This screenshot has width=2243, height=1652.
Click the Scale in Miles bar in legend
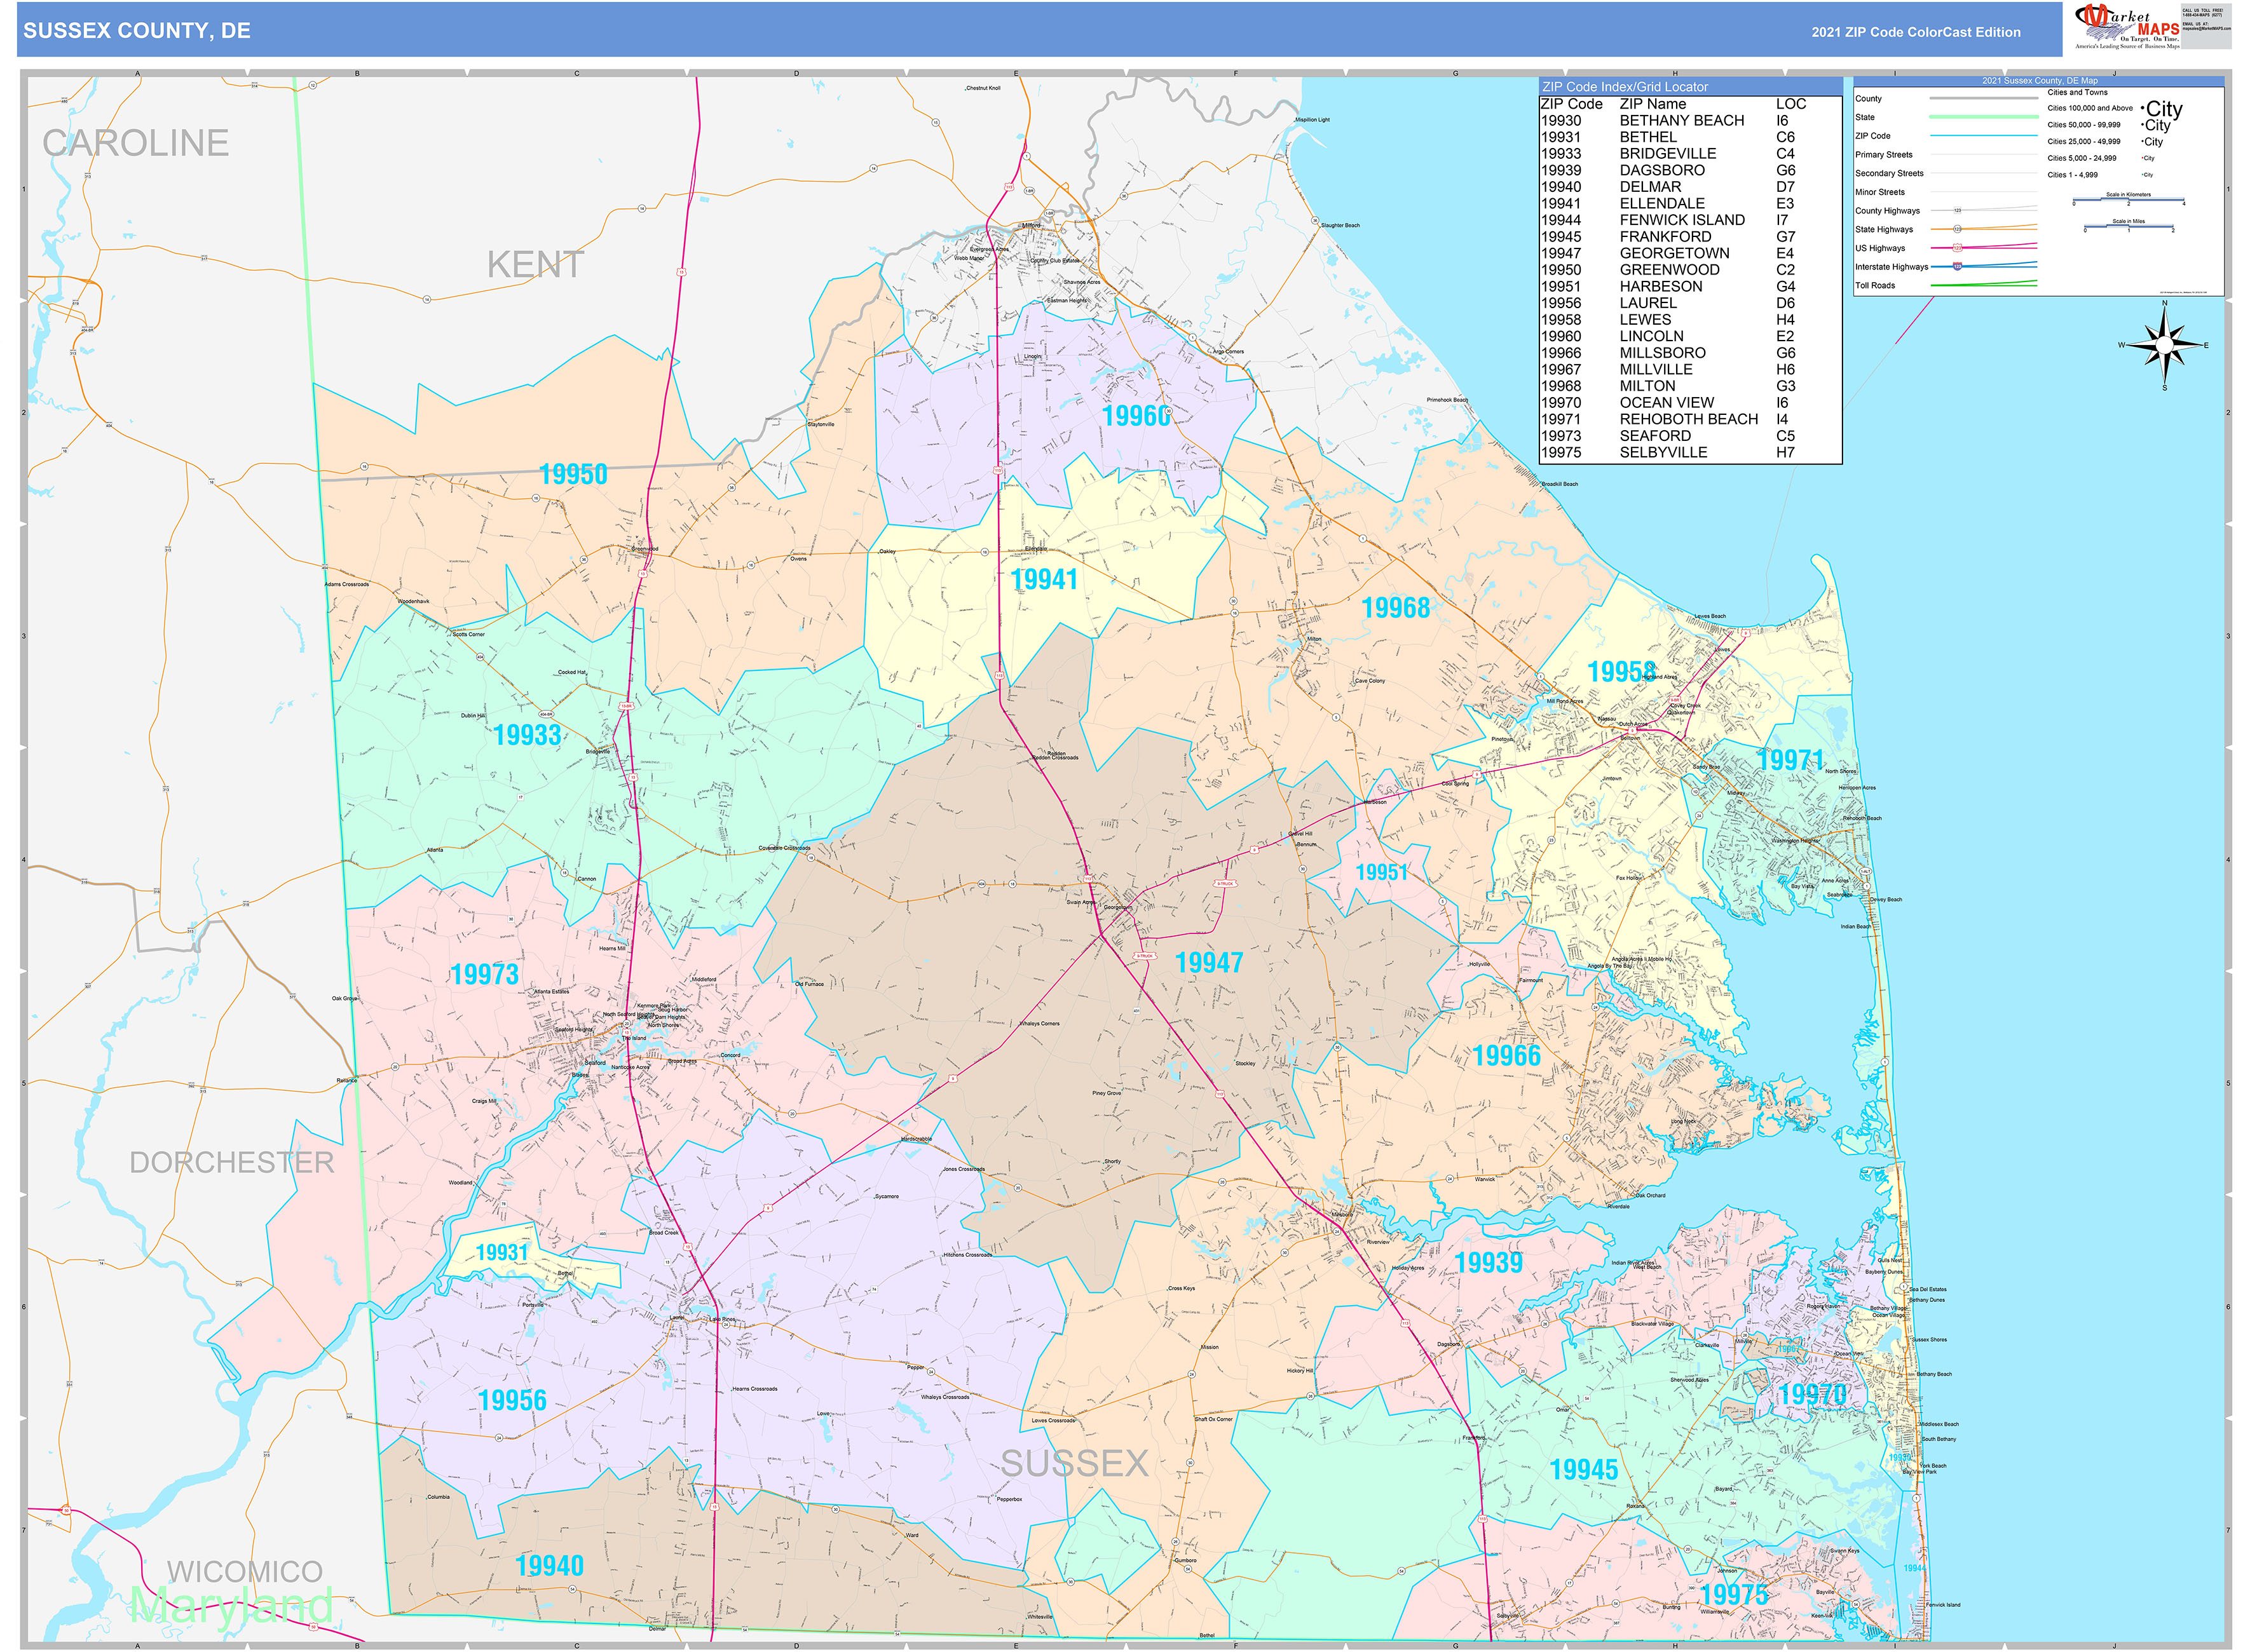(x=2129, y=226)
